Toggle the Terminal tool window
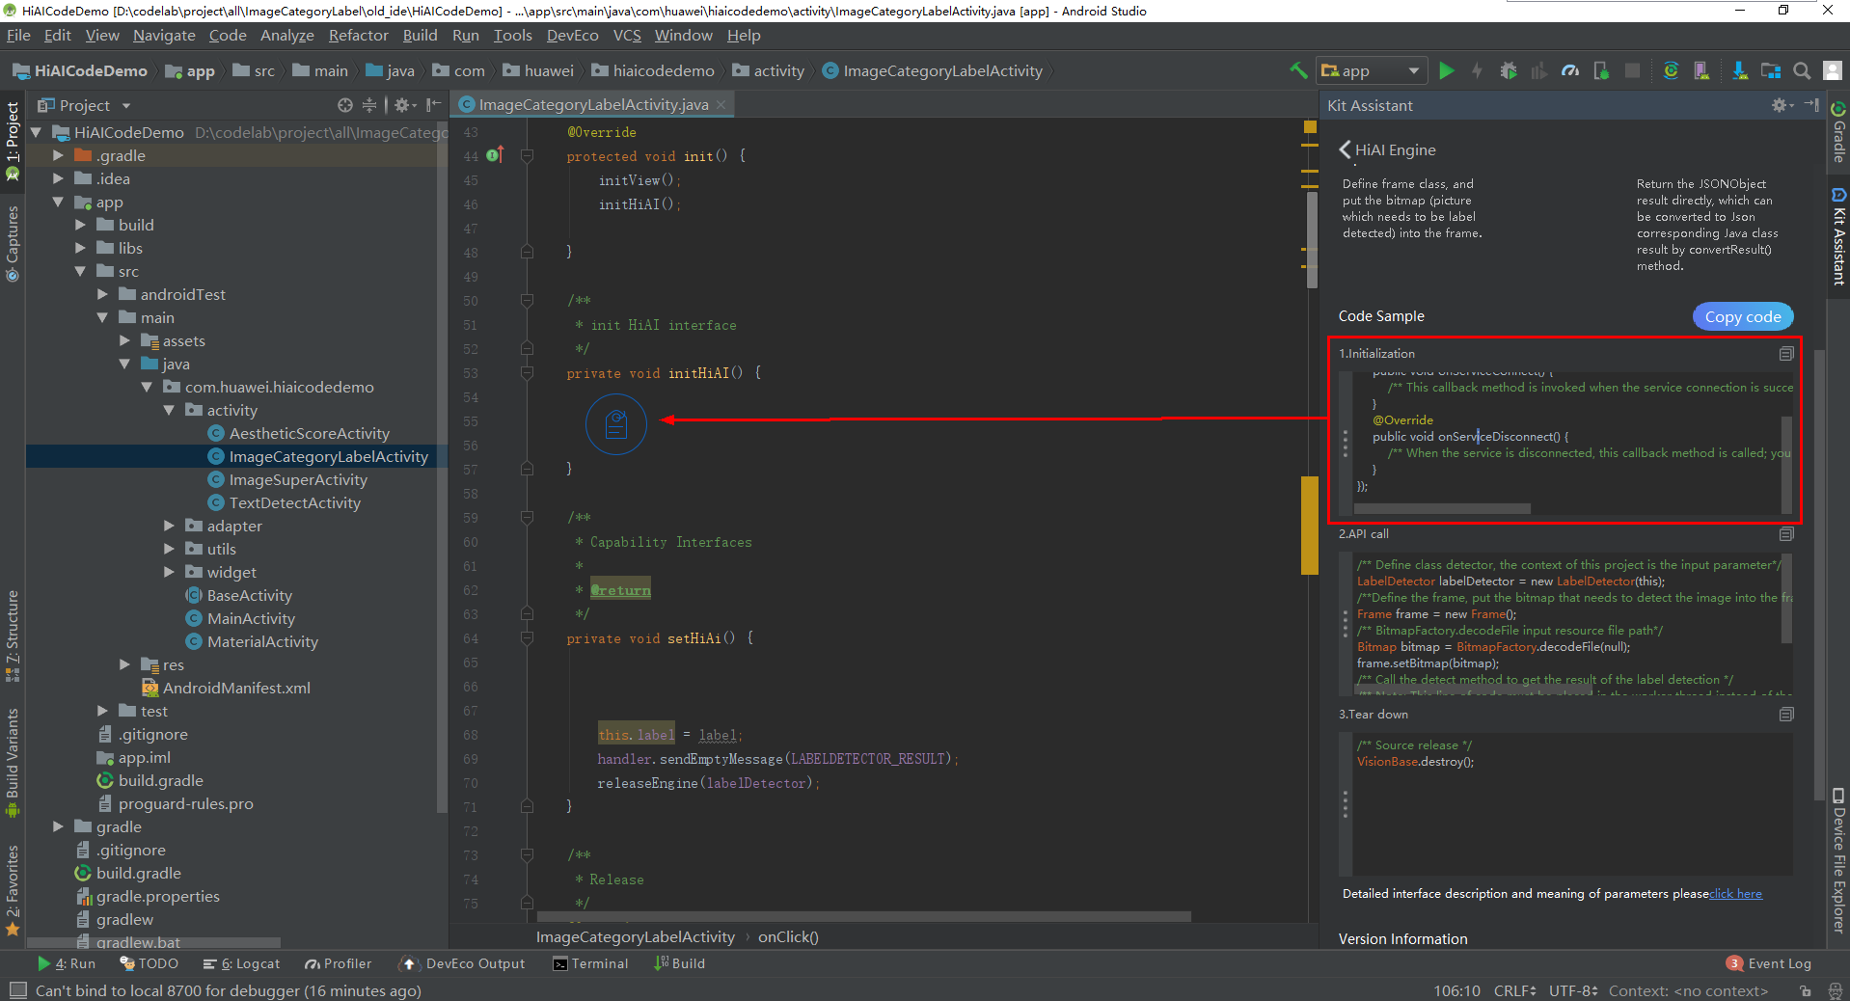The height and width of the screenshot is (1001, 1850). coord(590,963)
